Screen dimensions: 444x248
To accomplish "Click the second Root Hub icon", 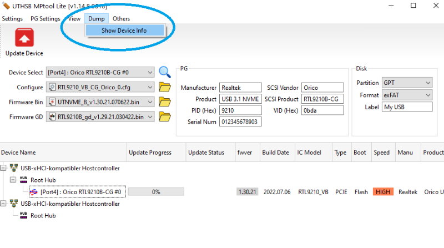I will pos(23,215).
